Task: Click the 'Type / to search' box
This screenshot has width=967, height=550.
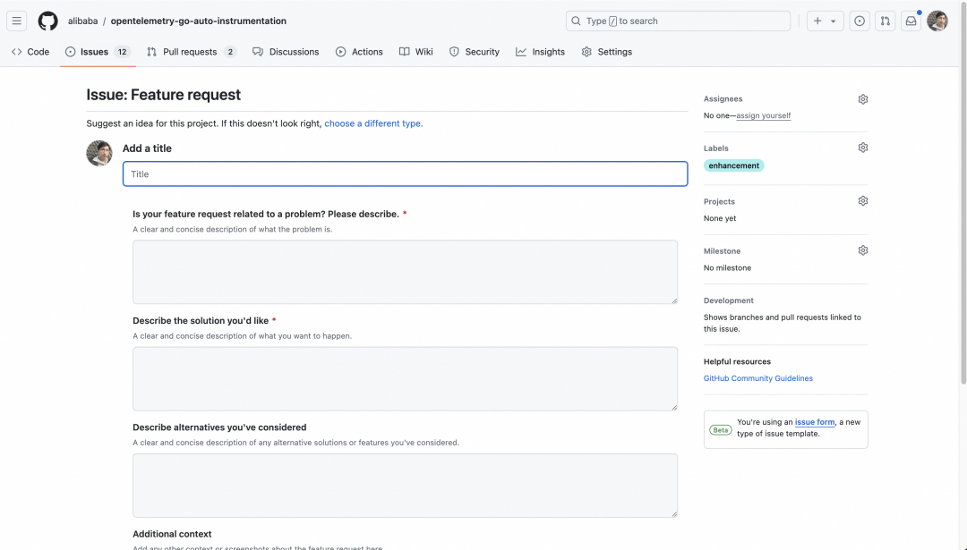Action: (678, 21)
